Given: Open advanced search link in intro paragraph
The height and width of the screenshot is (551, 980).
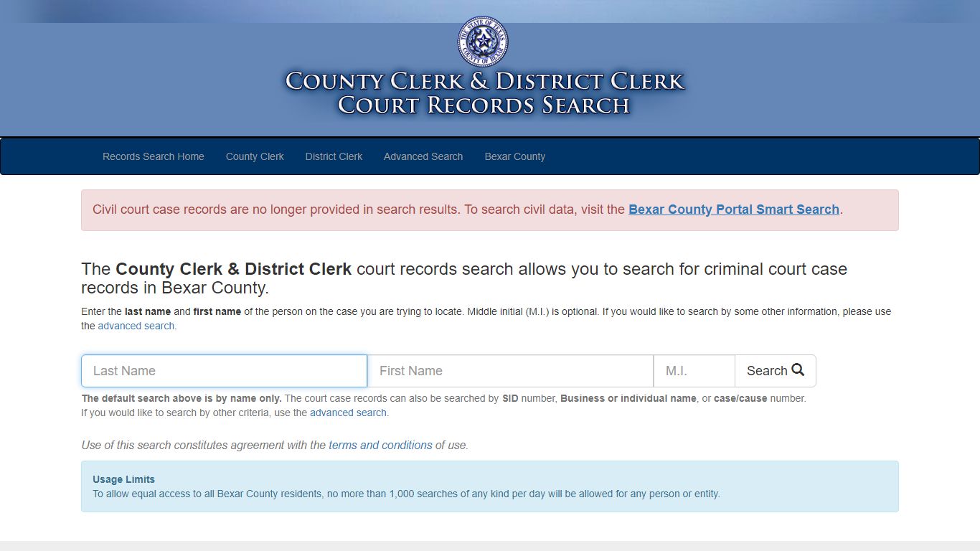Looking at the screenshot, I should [x=136, y=326].
